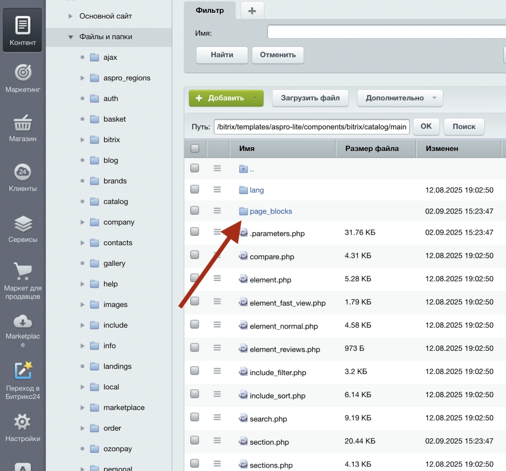Open the page_blocks folder link
This screenshot has height=471, width=506.
[x=271, y=211]
